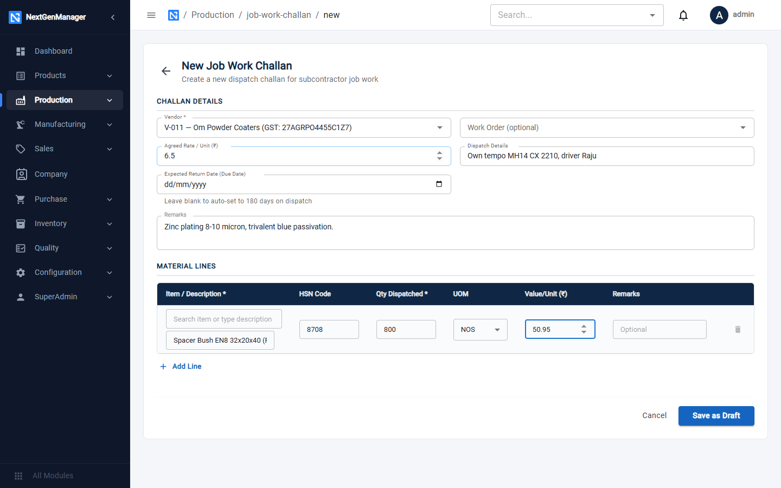Image resolution: width=781 pixels, height=488 pixels.
Task: Open the Production menu item
Action: pos(65,100)
